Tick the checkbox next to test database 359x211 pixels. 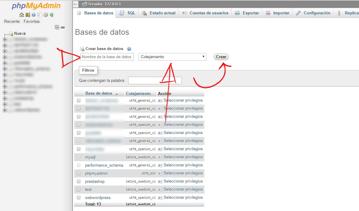(x=79, y=189)
